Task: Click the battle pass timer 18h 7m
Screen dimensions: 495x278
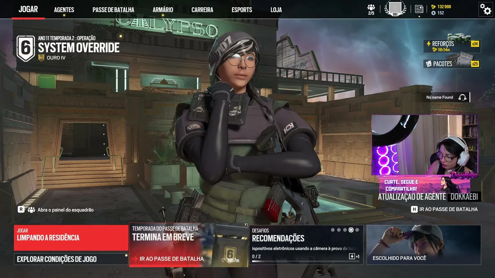Action: pyautogui.click(x=230, y=260)
